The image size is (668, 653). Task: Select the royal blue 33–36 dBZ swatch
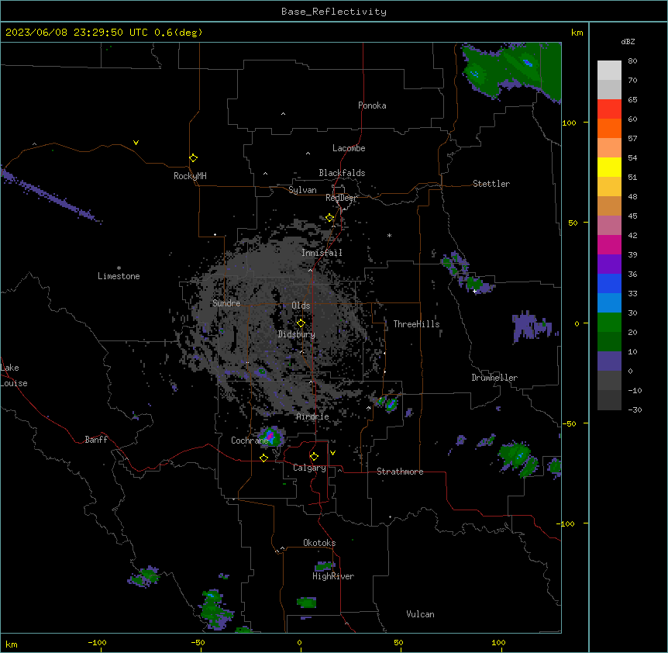tap(609, 283)
